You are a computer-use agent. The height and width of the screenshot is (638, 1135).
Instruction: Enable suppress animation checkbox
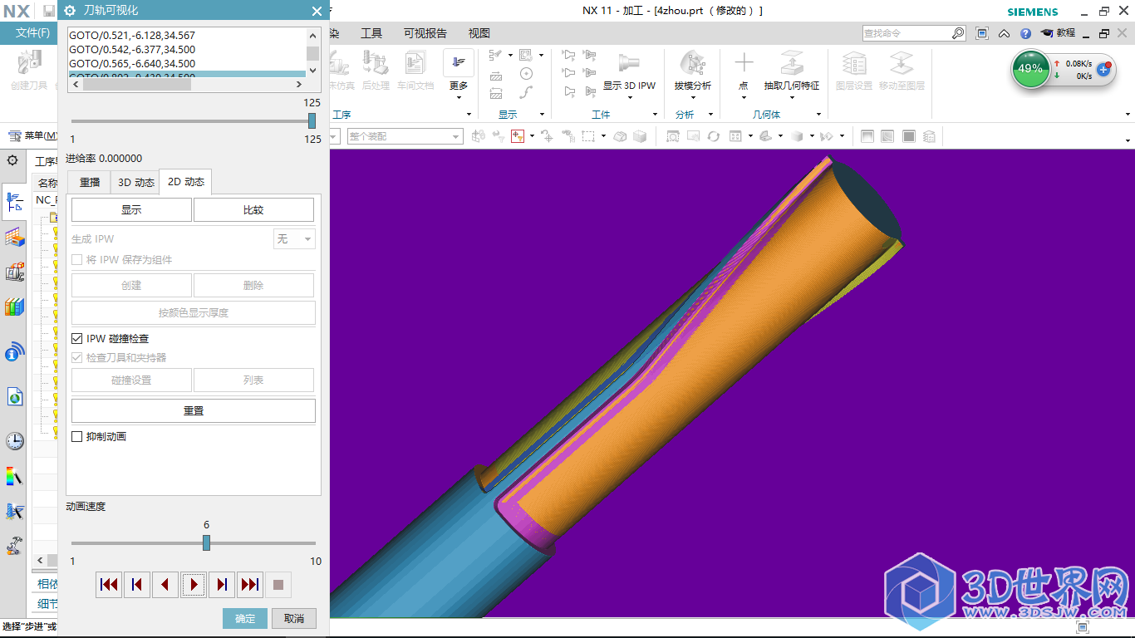77,436
